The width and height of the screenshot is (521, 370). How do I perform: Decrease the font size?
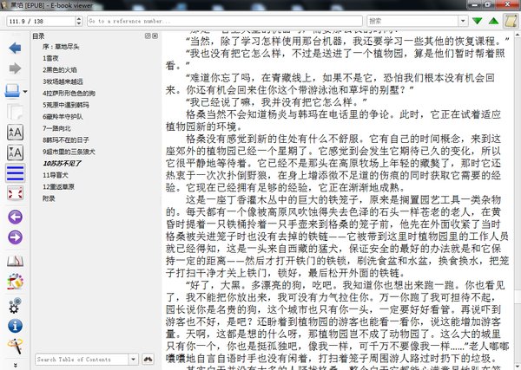click(x=15, y=153)
